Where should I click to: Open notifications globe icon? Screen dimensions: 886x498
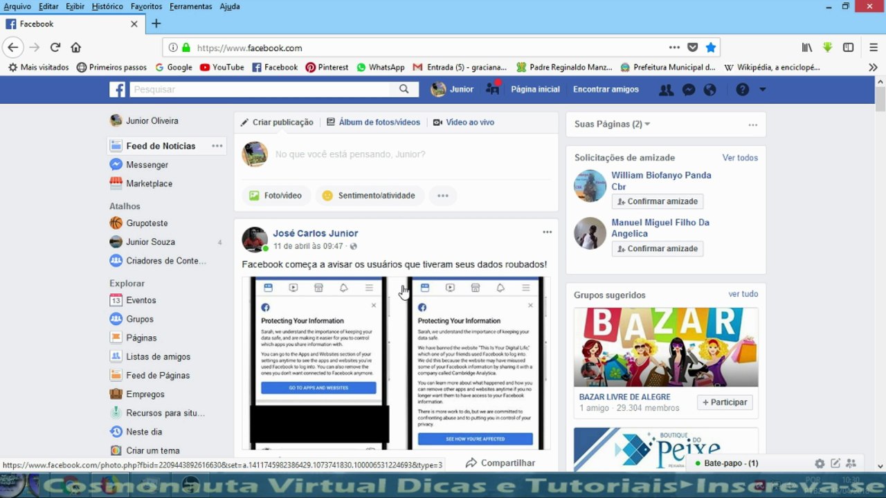coord(709,89)
